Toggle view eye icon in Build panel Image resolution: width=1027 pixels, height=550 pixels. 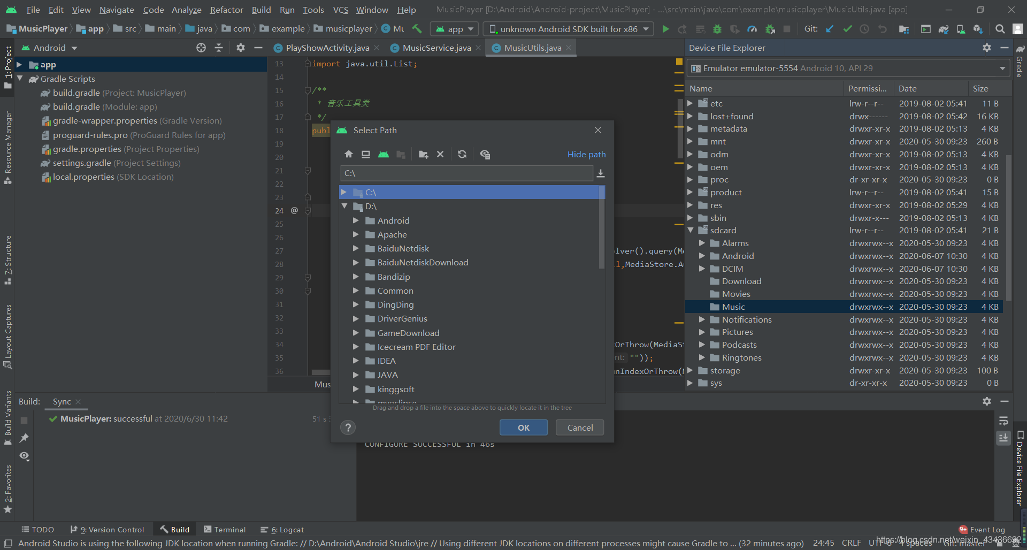[x=24, y=456]
